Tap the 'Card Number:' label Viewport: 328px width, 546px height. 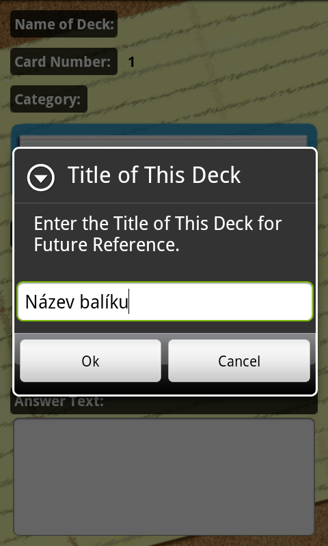pos(63,61)
